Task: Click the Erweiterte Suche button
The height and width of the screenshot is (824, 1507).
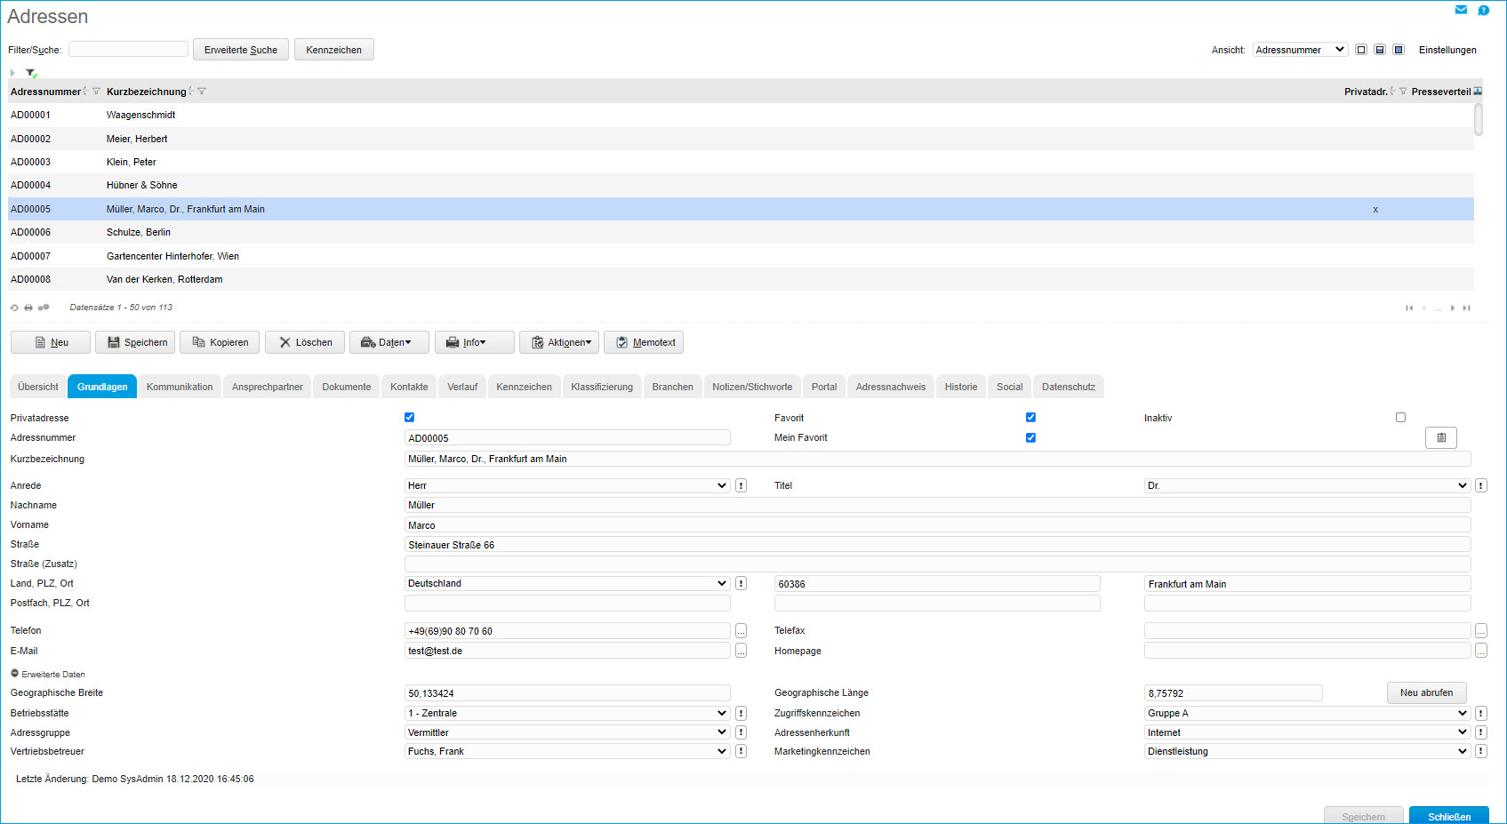Action: point(240,50)
